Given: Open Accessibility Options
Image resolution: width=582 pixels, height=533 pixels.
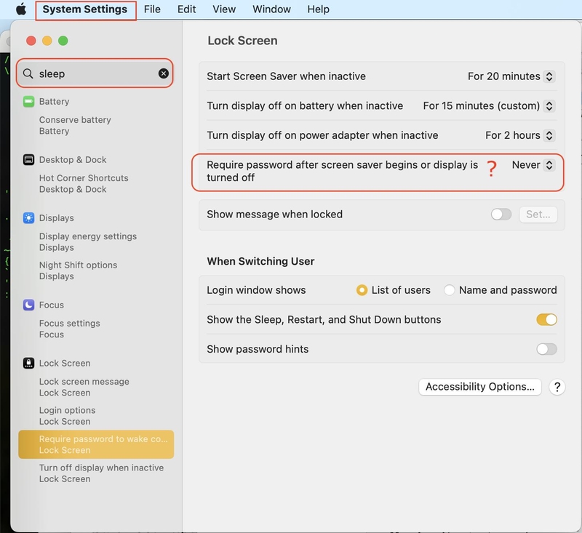Looking at the screenshot, I should click(480, 387).
